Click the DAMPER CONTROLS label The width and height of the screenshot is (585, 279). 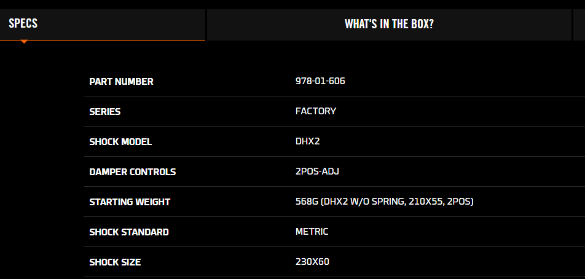pyautogui.click(x=132, y=172)
